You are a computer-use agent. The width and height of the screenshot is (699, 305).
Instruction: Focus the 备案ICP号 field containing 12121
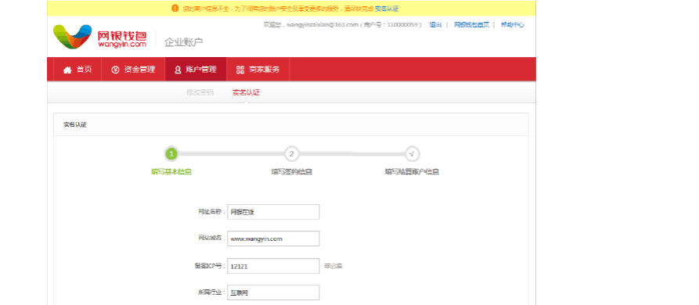[273, 266]
